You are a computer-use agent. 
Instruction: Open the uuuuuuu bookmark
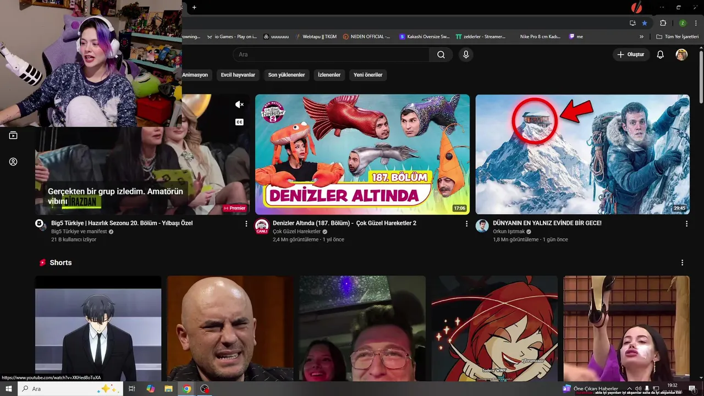tap(276, 37)
